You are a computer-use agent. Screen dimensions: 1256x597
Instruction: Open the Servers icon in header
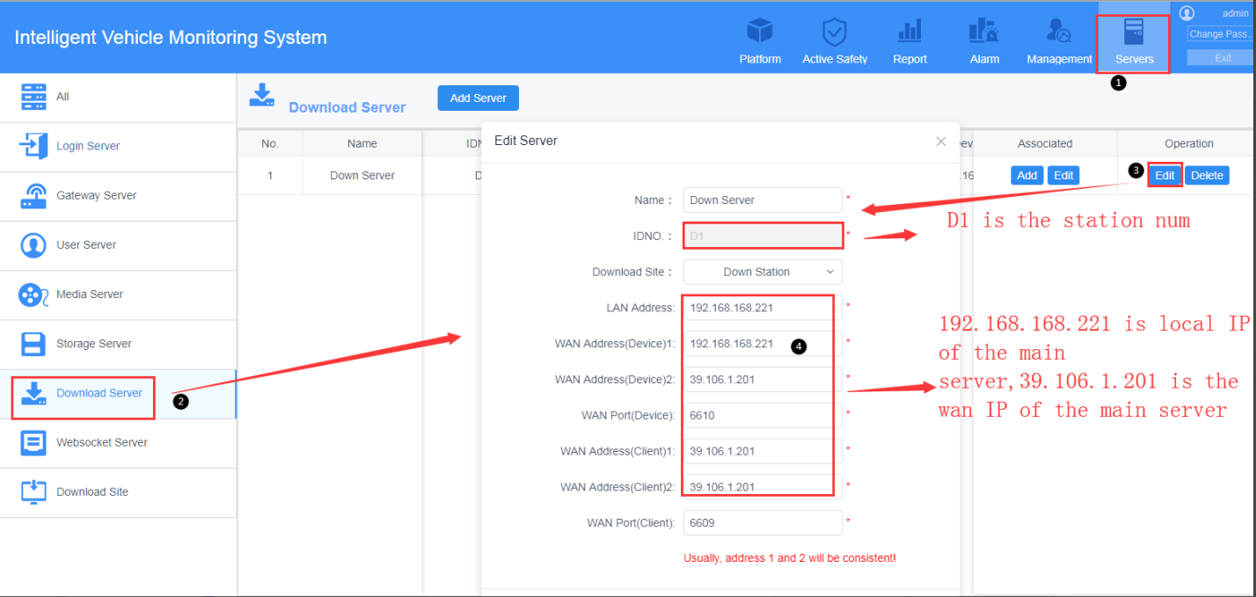tap(1134, 32)
